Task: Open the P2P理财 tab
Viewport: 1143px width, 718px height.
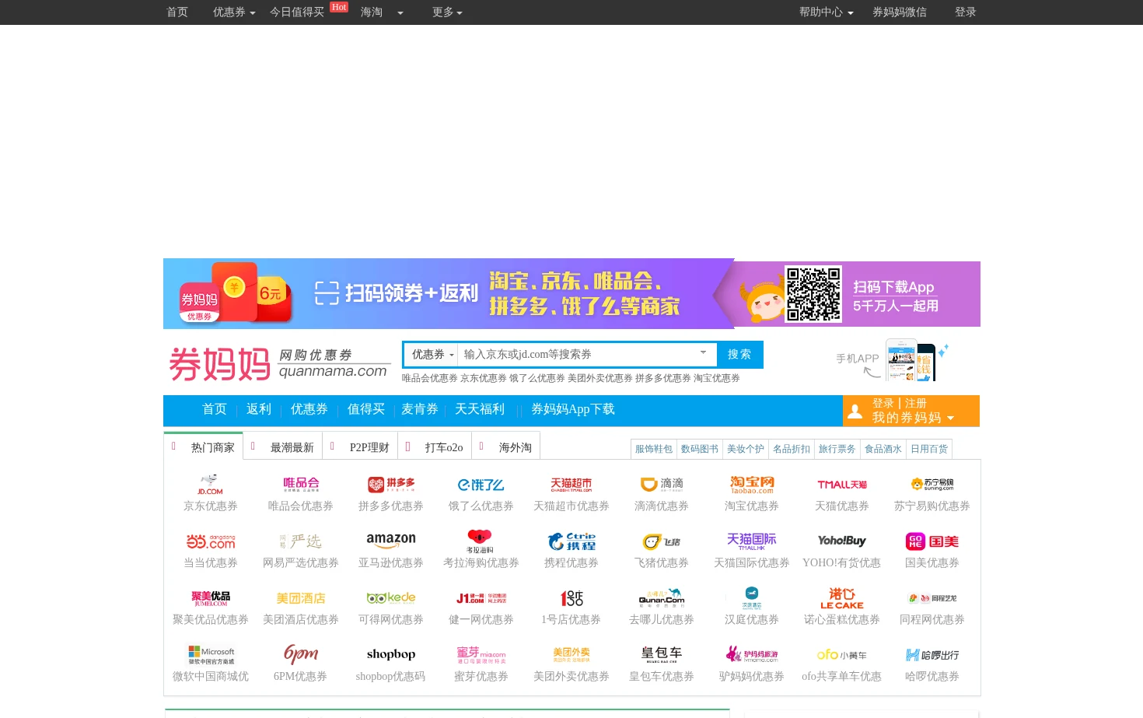Action: (x=361, y=447)
